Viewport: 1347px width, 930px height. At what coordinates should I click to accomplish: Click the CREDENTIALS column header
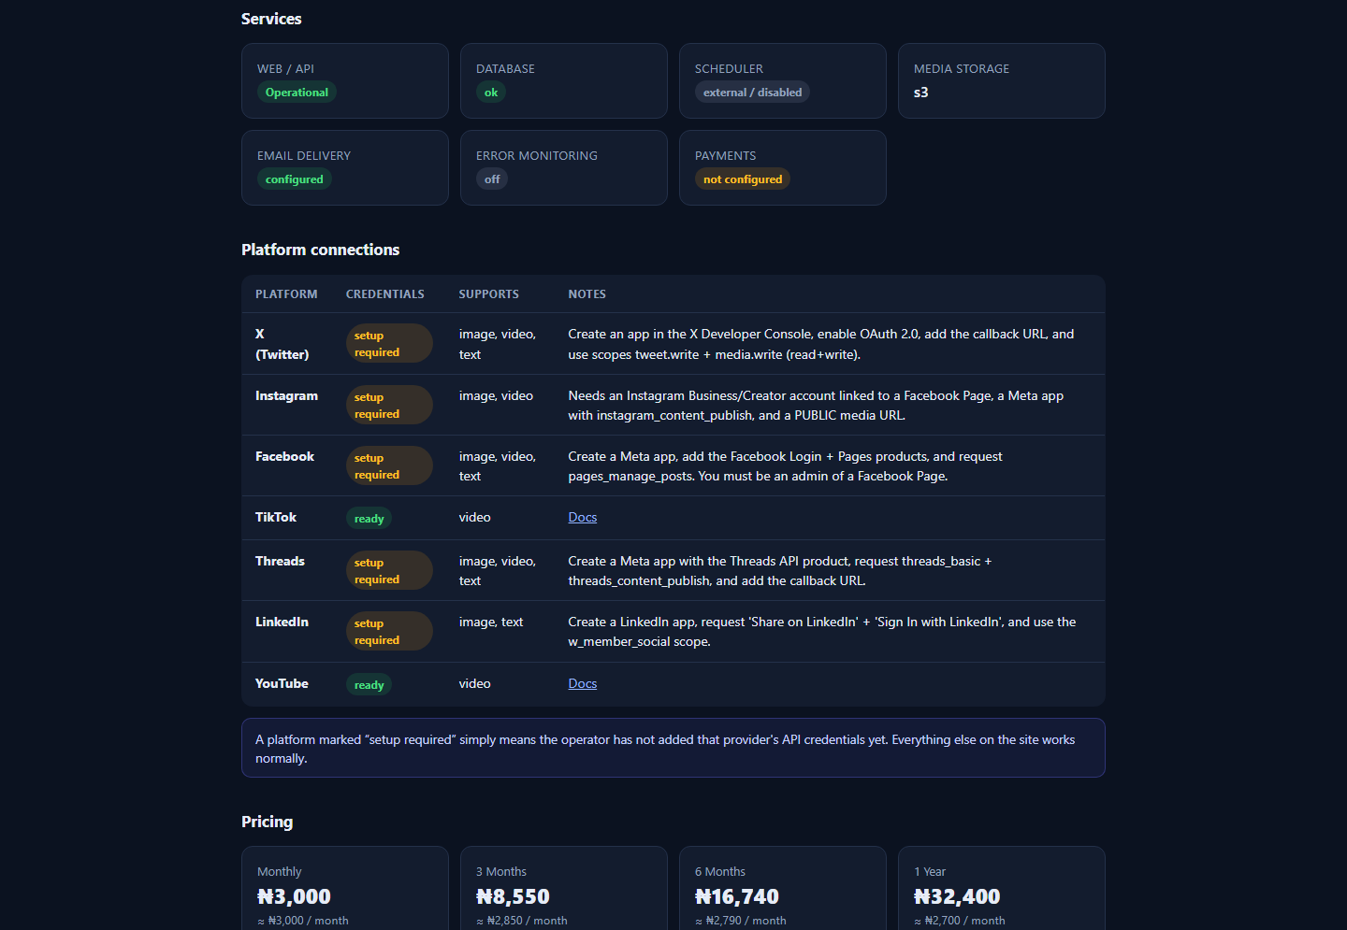tap(384, 293)
